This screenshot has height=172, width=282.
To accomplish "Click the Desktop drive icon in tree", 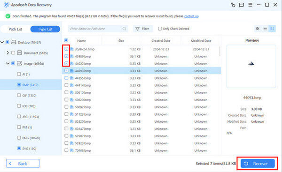I will (x=14, y=42).
